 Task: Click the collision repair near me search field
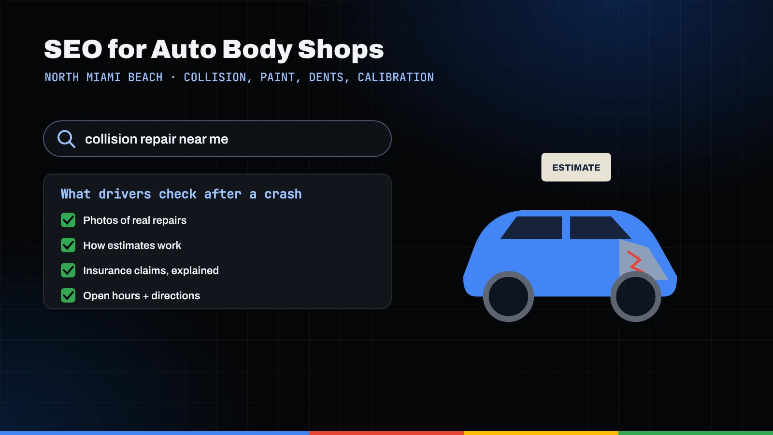pyautogui.click(x=217, y=139)
